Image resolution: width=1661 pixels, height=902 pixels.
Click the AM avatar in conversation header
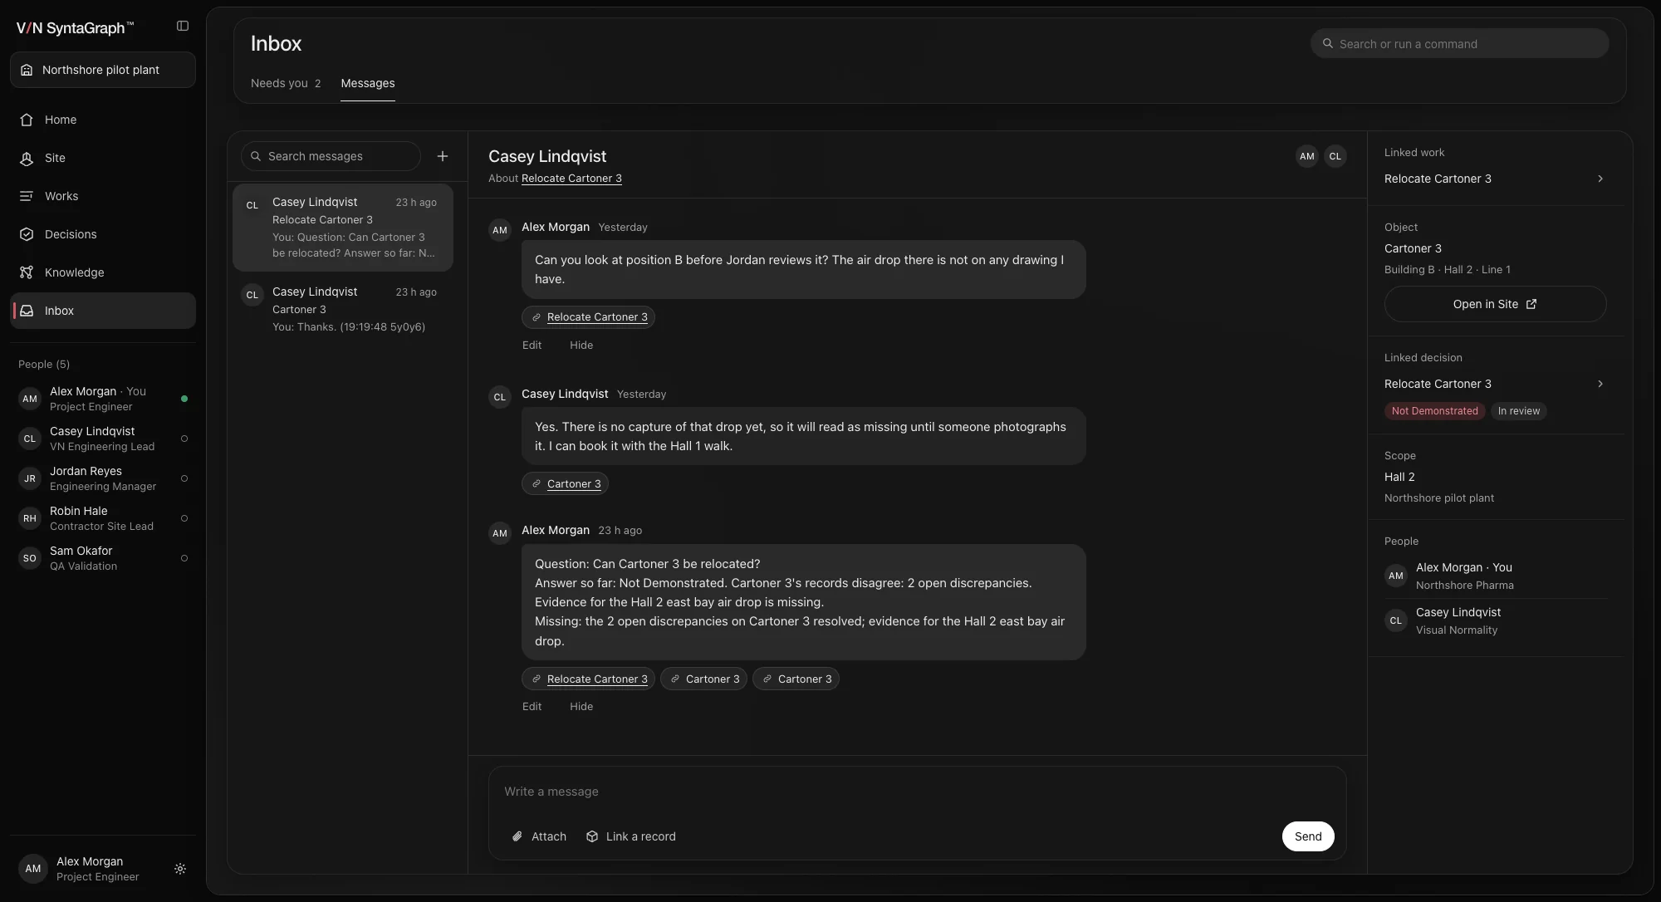click(1307, 156)
